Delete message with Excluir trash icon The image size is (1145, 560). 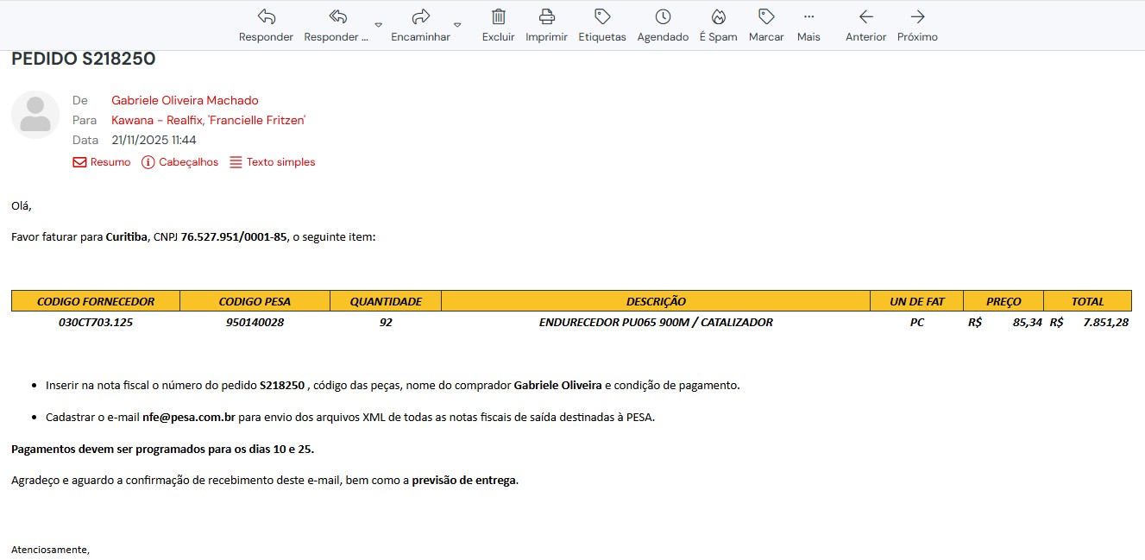(x=498, y=17)
